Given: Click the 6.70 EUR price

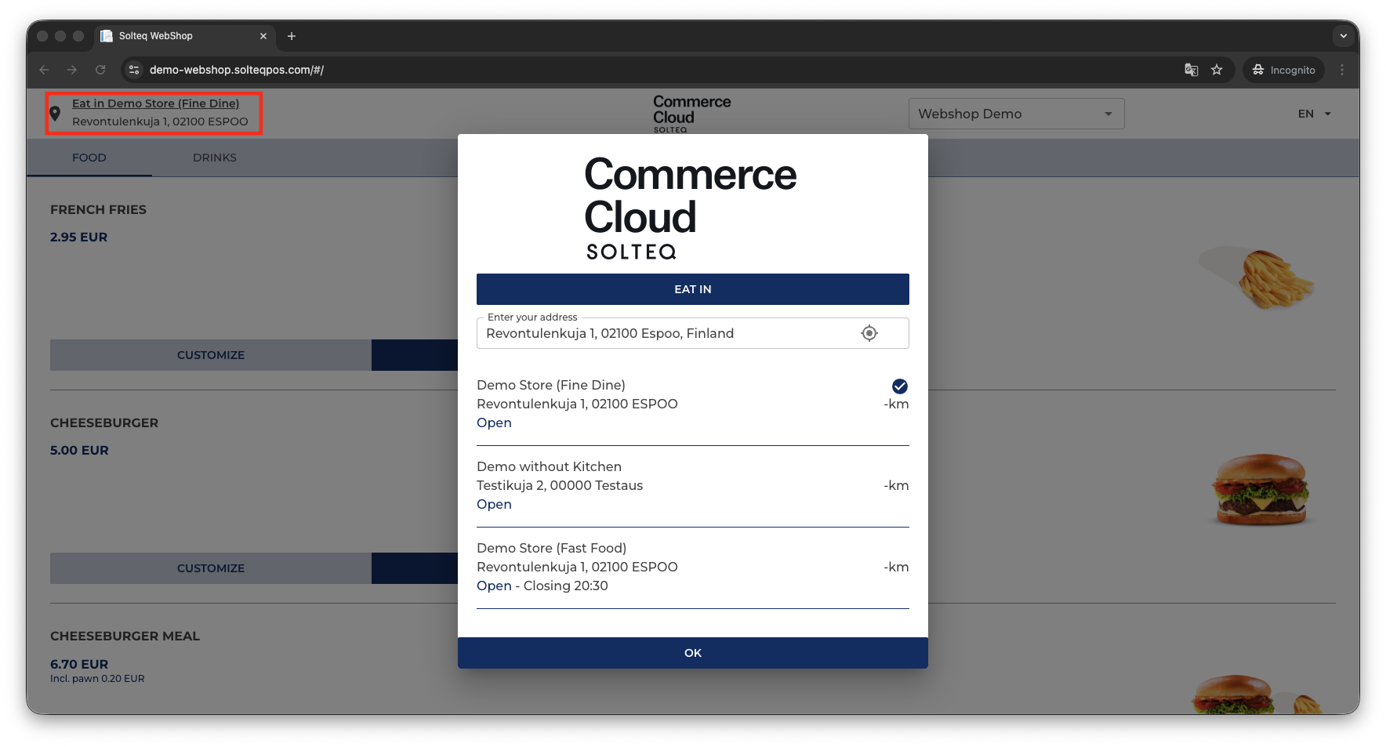Looking at the screenshot, I should (79, 664).
